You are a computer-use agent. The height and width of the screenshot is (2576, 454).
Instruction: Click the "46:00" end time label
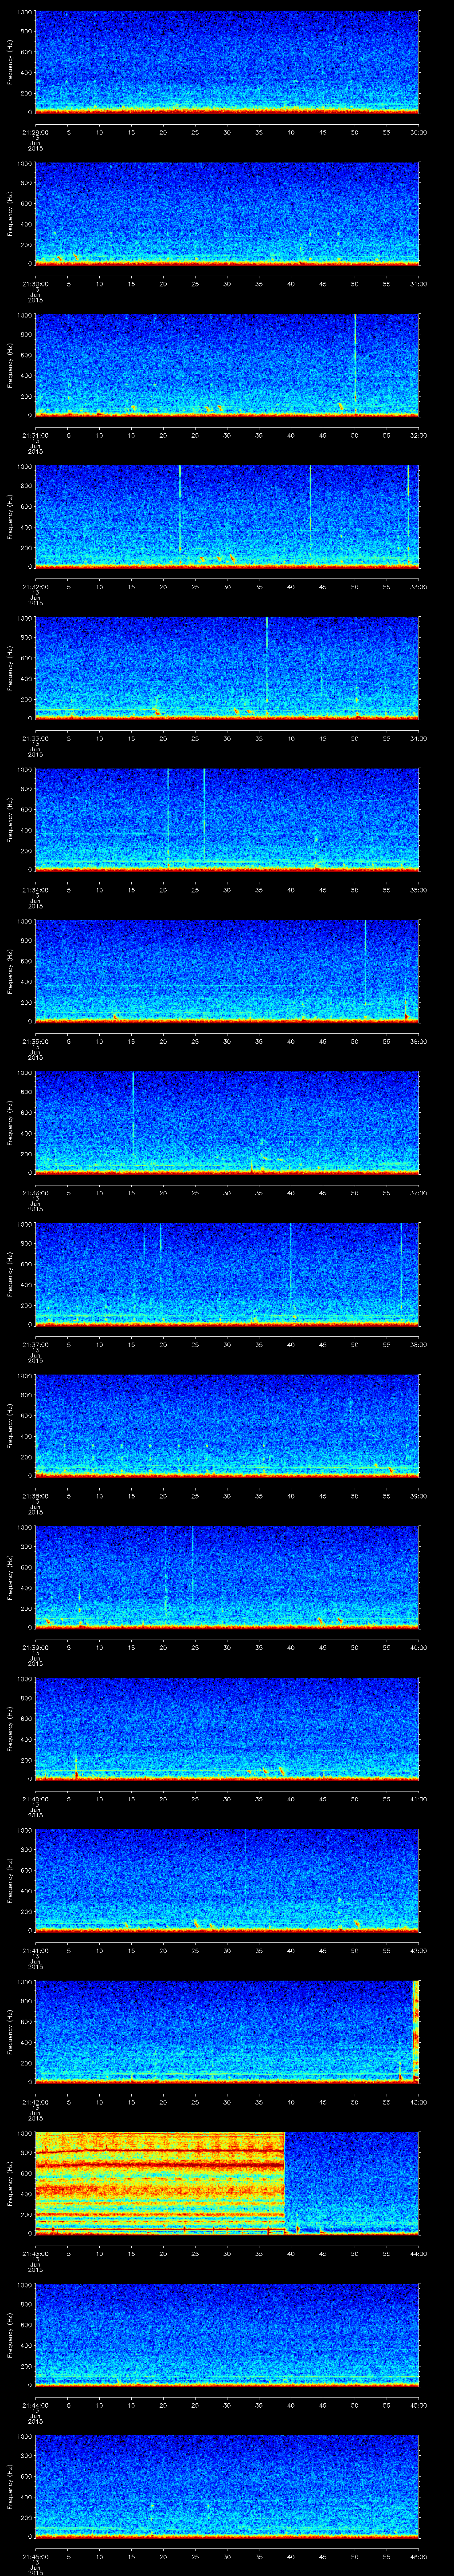419,2556
